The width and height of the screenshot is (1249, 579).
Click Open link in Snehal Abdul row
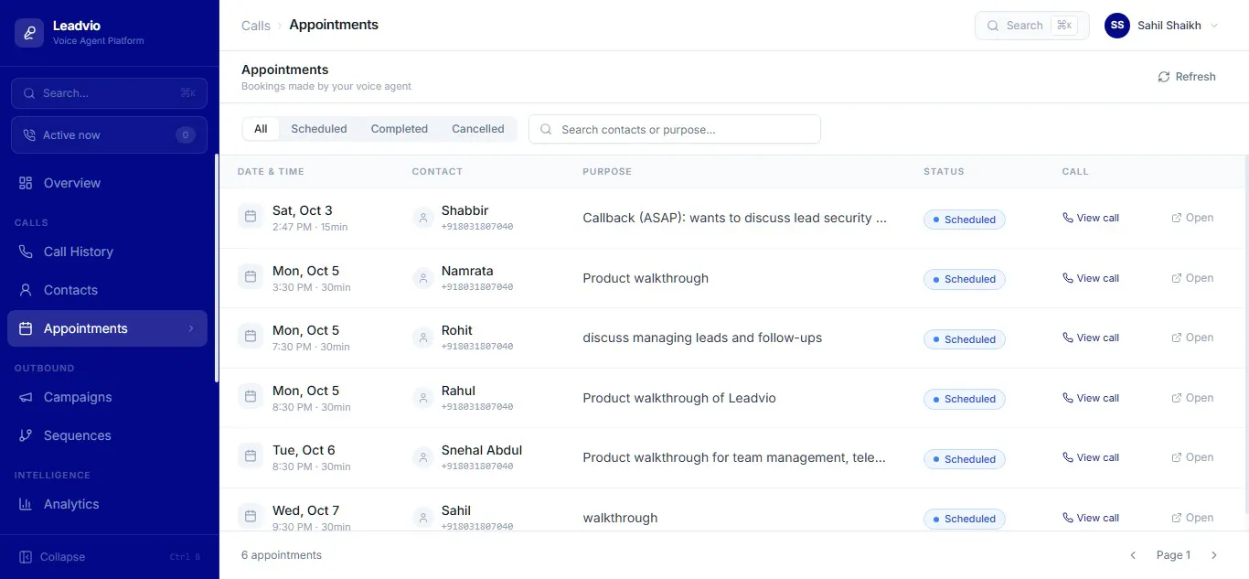coord(1192,457)
